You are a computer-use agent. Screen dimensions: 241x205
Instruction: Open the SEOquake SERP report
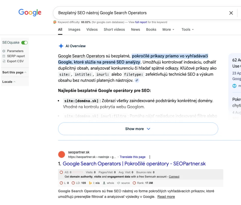(x=16, y=56)
